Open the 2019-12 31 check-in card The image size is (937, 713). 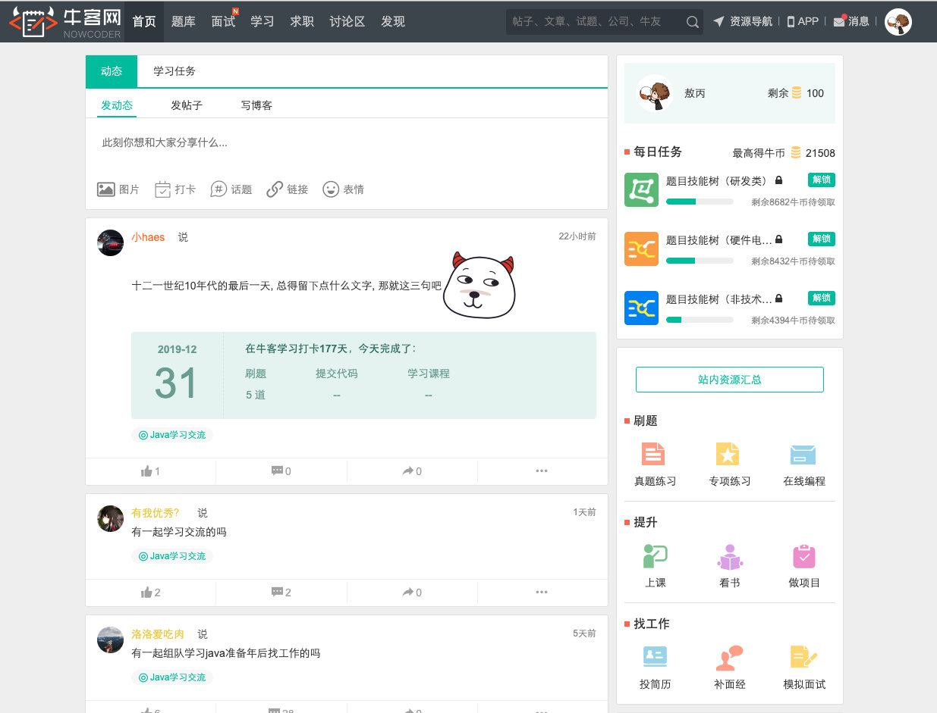(363, 375)
